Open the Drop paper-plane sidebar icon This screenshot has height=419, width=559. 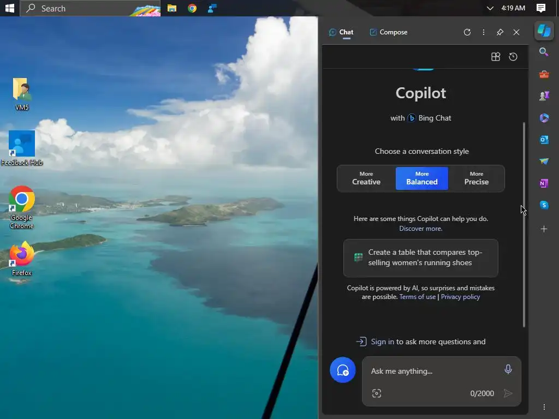tap(544, 161)
